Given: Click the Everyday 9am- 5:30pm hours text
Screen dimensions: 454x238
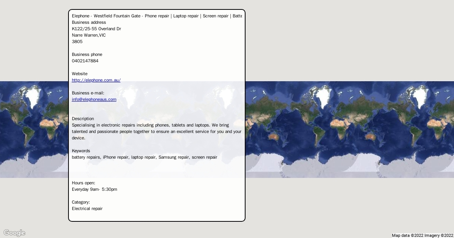Looking at the screenshot, I should pyautogui.click(x=95, y=189).
